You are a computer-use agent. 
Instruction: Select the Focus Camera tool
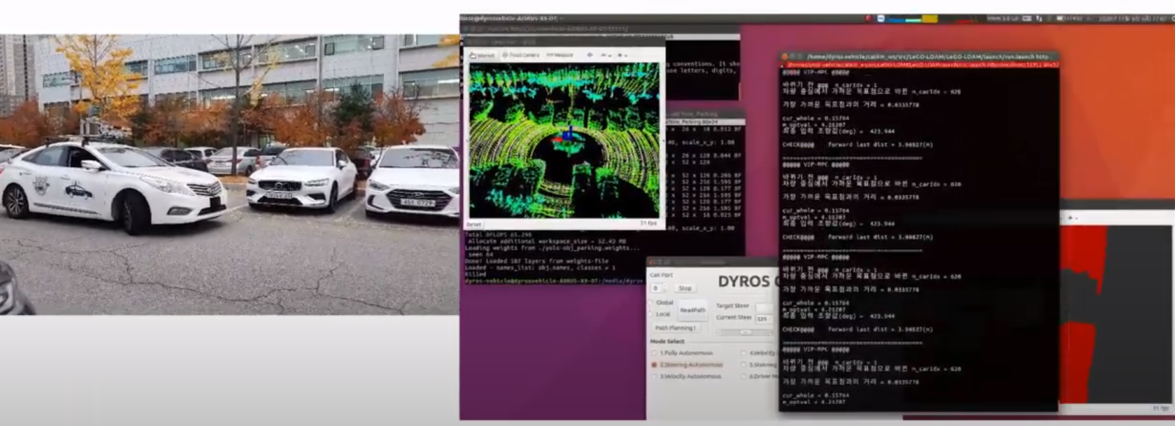pyautogui.click(x=521, y=55)
